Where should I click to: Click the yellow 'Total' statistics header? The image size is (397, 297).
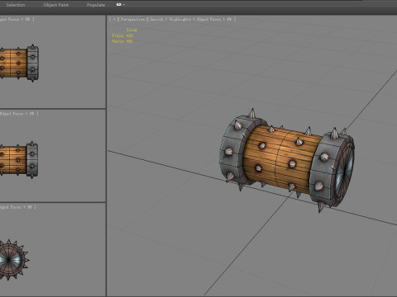tap(132, 30)
